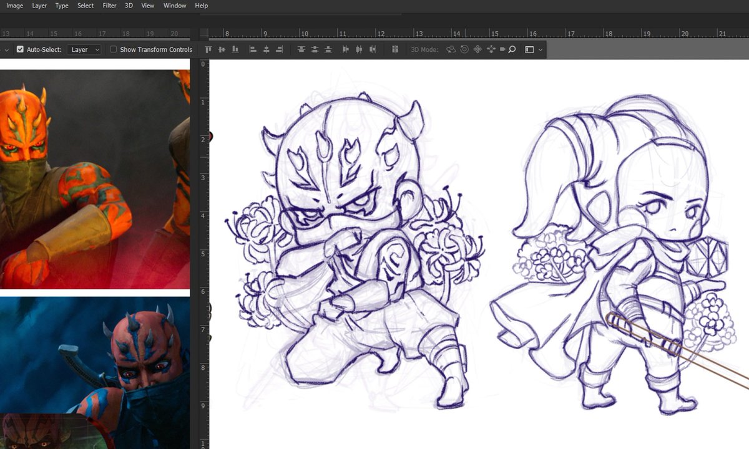Expand the workspace switcher dropdown arrow
749x449 pixels.
(541, 49)
